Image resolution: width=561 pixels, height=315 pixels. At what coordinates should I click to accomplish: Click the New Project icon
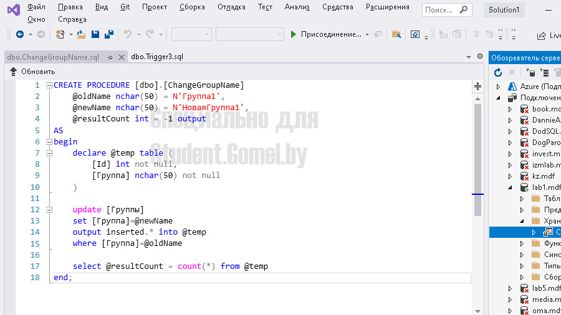pyautogui.click(x=60, y=34)
